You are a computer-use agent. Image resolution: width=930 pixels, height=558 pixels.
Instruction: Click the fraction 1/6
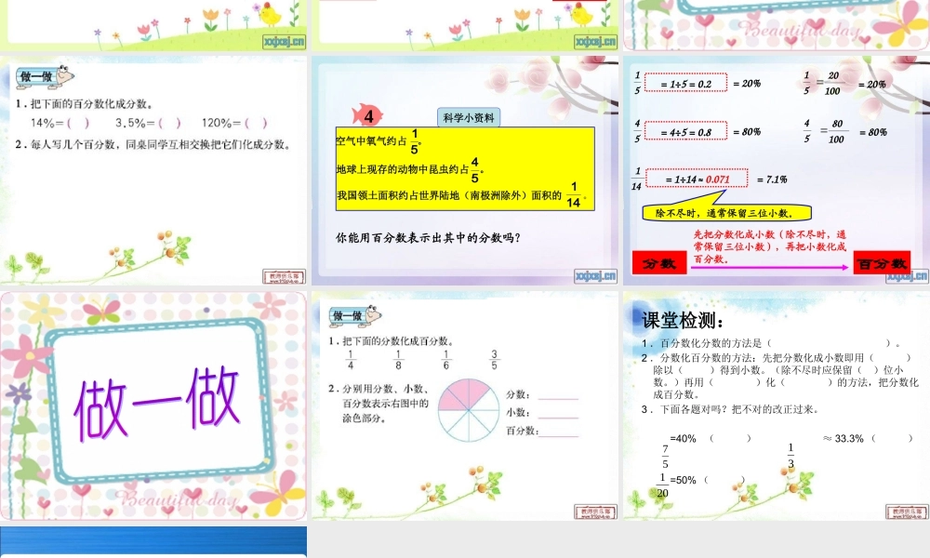[445, 359]
